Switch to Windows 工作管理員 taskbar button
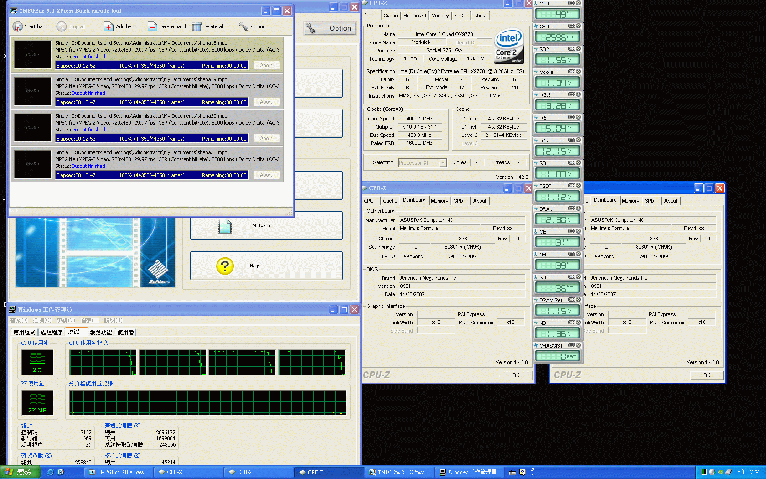This screenshot has width=766, height=479. 470,472
